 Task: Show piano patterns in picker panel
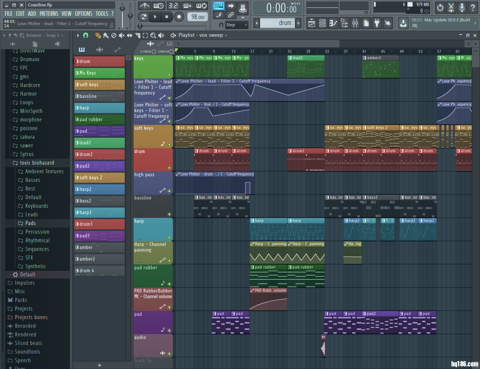[x=82, y=49]
